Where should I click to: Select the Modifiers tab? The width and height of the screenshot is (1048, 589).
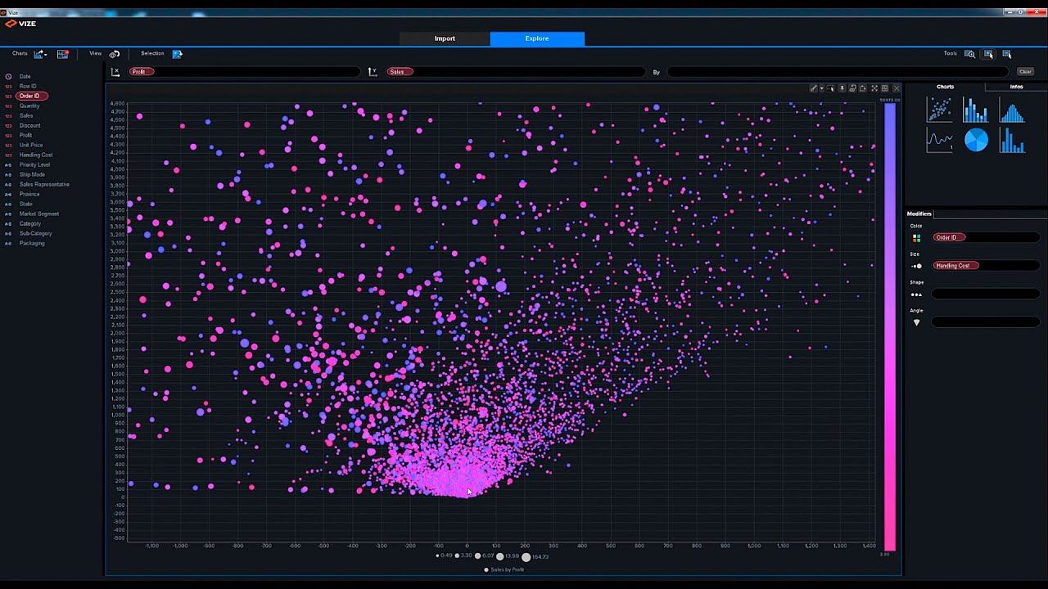click(919, 214)
